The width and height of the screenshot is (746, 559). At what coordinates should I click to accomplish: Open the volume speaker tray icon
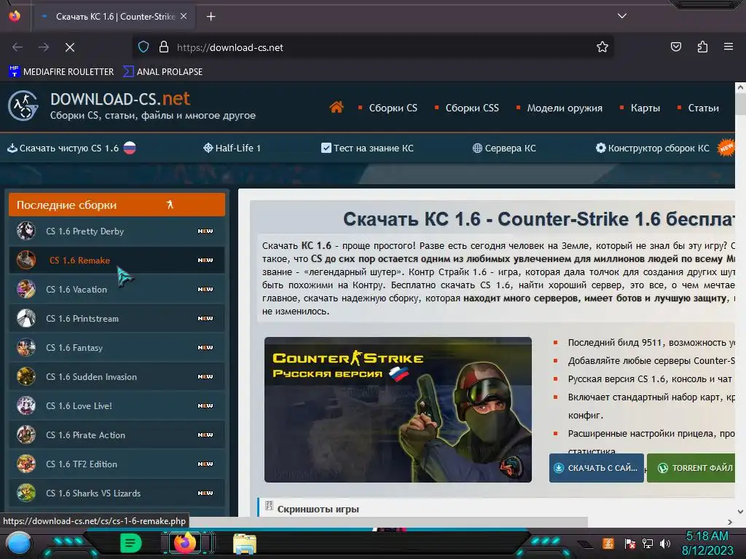(665, 544)
